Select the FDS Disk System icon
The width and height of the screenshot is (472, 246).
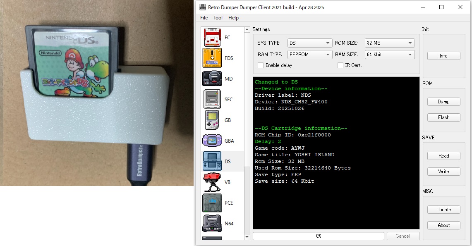pos(212,58)
